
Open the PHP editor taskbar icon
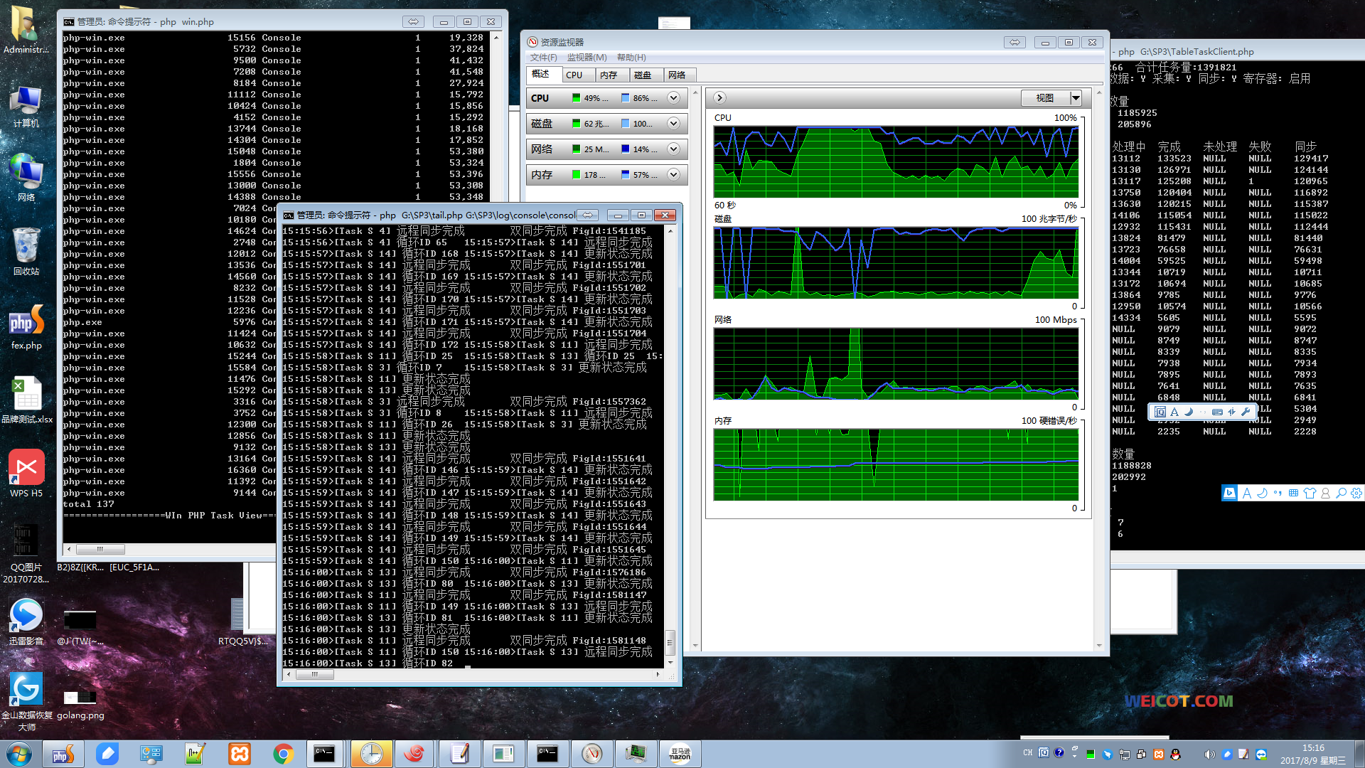click(63, 754)
